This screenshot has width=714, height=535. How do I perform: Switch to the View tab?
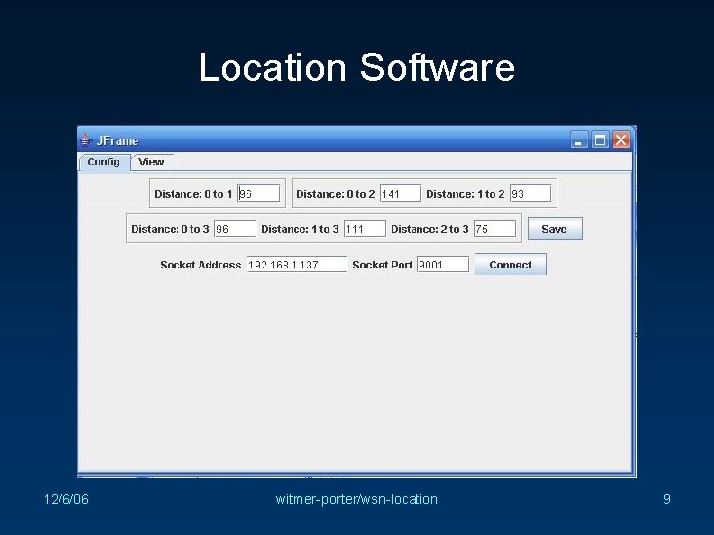point(151,161)
